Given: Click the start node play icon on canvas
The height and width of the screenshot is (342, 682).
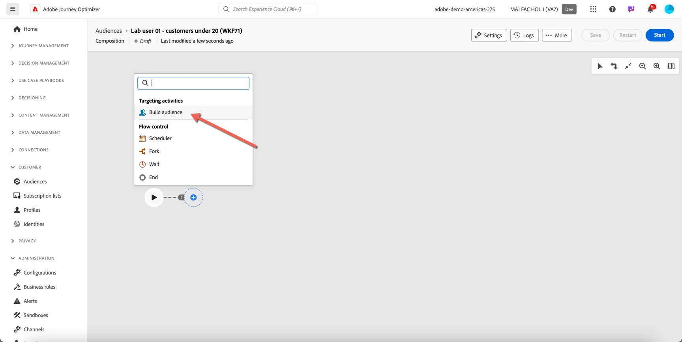Looking at the screenshot, I should coord(154,197).
